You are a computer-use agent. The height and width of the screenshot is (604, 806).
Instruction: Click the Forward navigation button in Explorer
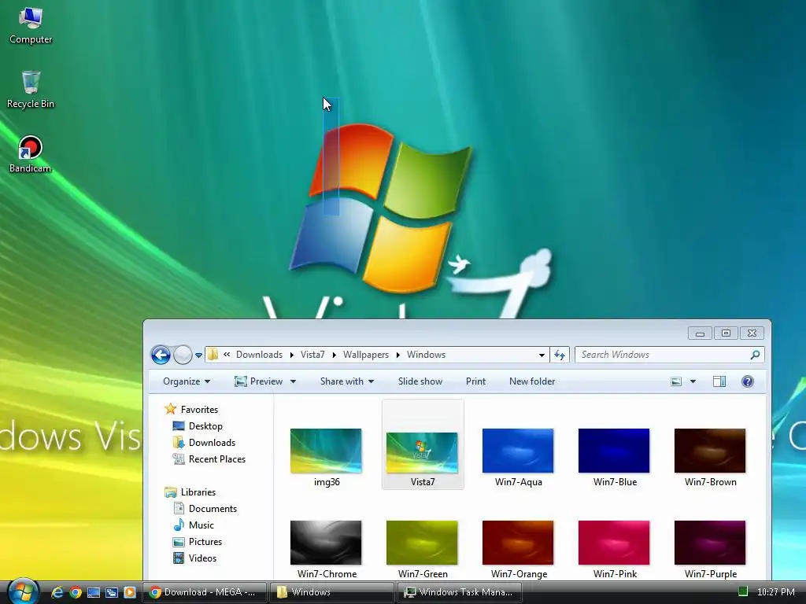[183, 355]
